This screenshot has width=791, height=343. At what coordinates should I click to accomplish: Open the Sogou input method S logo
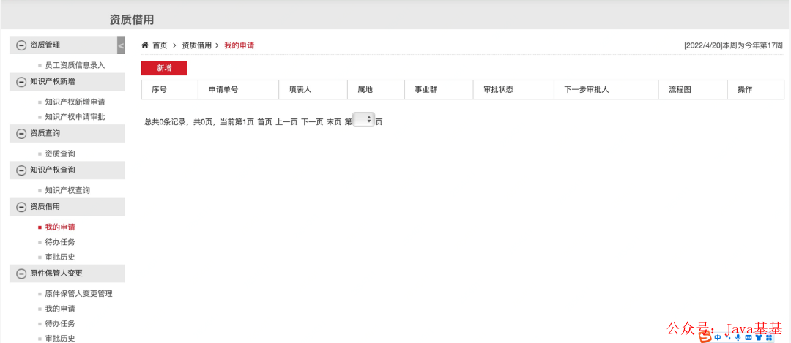pyautogui.click(x=705, y=337)
